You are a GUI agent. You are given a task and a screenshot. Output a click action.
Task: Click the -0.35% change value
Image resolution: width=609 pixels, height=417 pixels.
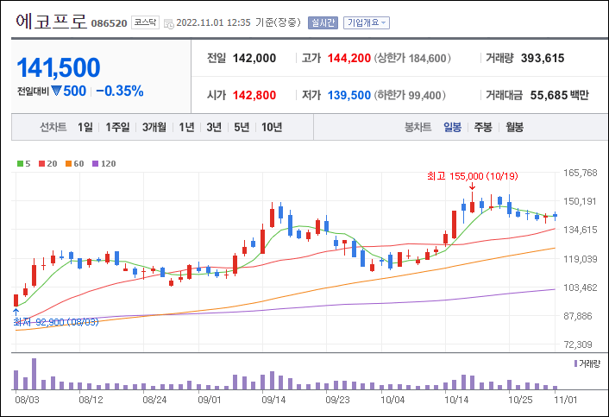[120, 91]
